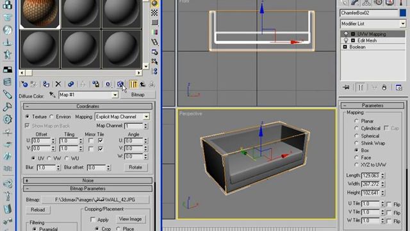Screen dimensions: 410x231
Task: Open the Modifier List dropdown
Action: pos(402,24)
